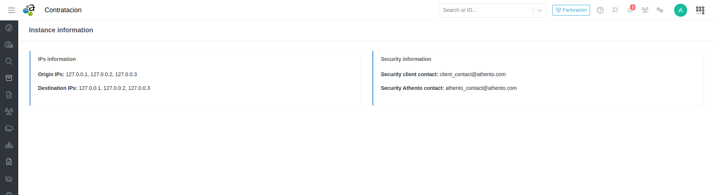Open the help question mark icon
Image resolution: width=714 pixels, height=195 pixels.
(x=600, y=10)
